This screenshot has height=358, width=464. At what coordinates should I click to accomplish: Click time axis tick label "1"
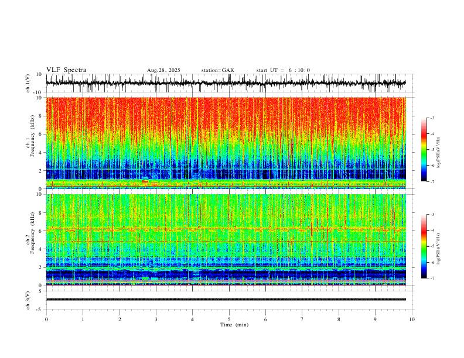[x=83, y=319]
